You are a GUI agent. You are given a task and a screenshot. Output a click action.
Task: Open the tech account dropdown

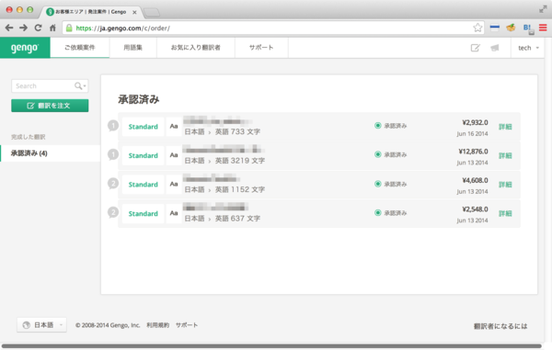click(528, 48)
